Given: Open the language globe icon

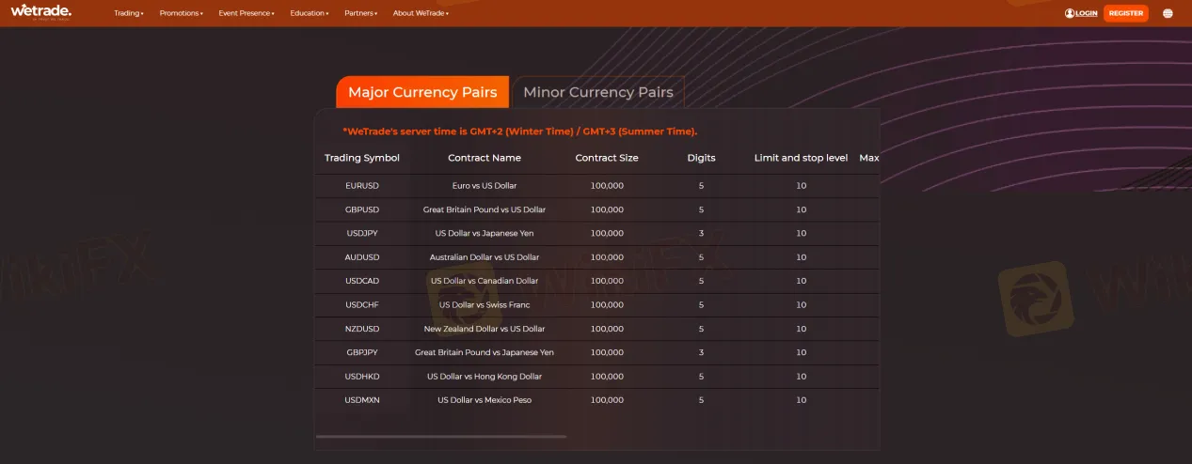Looking at the screenshot, I should click(x=1168, y=13).
